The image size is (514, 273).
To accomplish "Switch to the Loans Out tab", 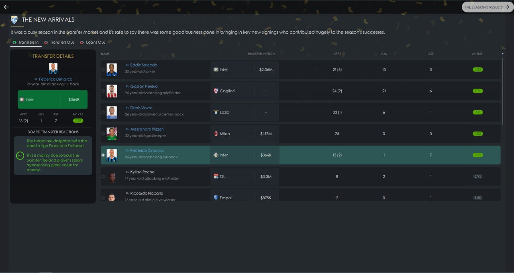I will (92, 42).
